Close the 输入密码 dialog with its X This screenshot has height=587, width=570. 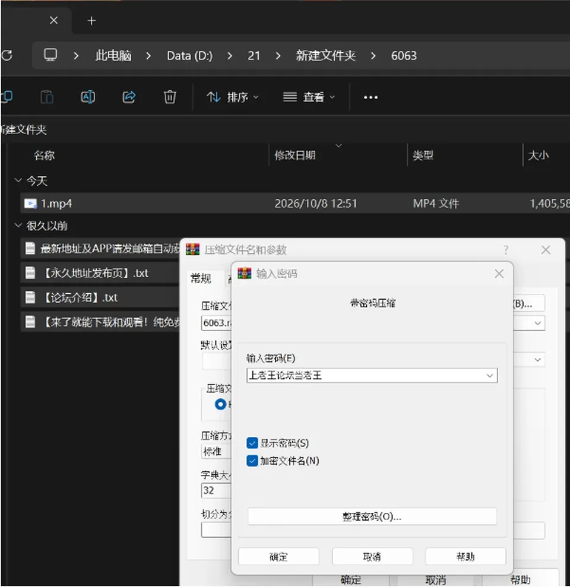[499, 274]
